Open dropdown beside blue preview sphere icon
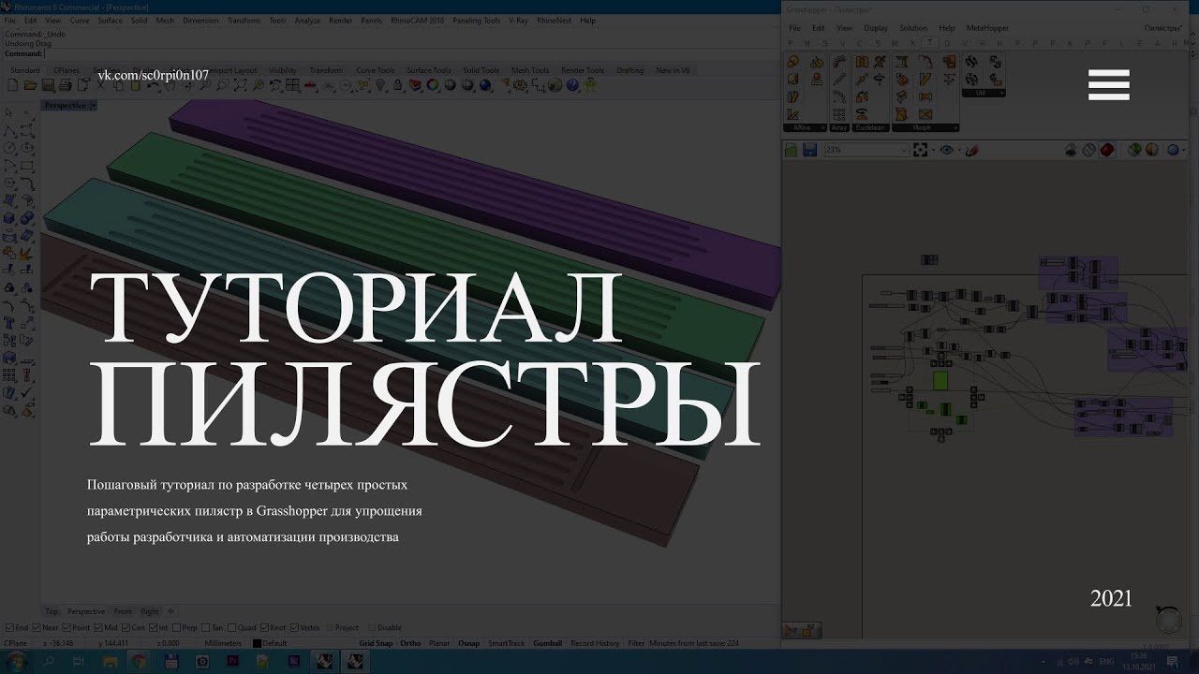1199x674 pixels. 1184,150
